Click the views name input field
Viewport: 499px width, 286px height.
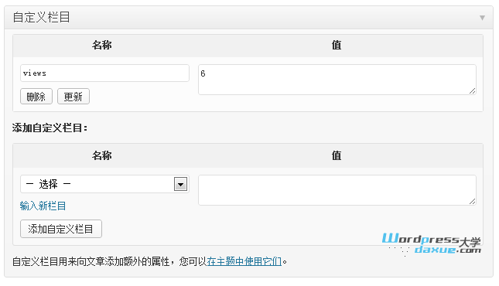click(104, 73)
